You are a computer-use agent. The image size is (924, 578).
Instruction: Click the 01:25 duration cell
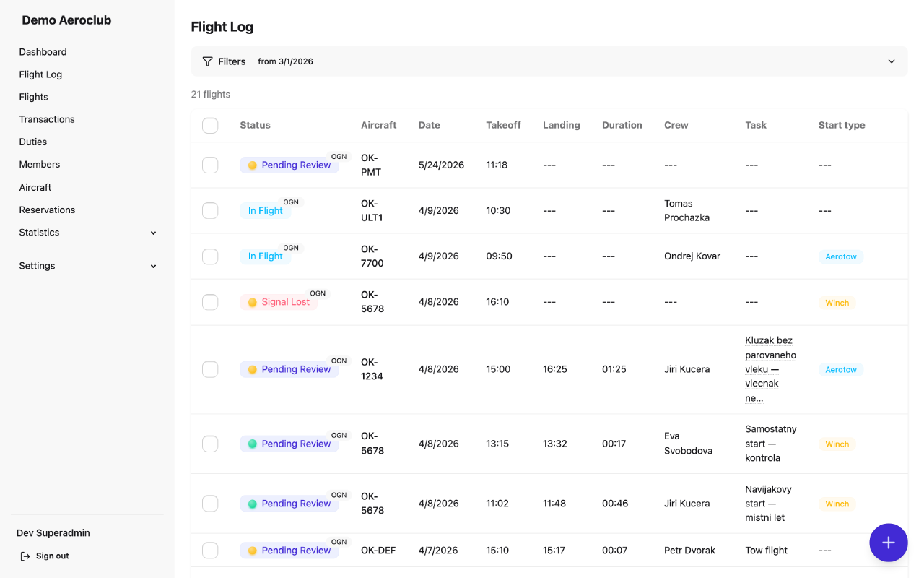coord(614,369)
